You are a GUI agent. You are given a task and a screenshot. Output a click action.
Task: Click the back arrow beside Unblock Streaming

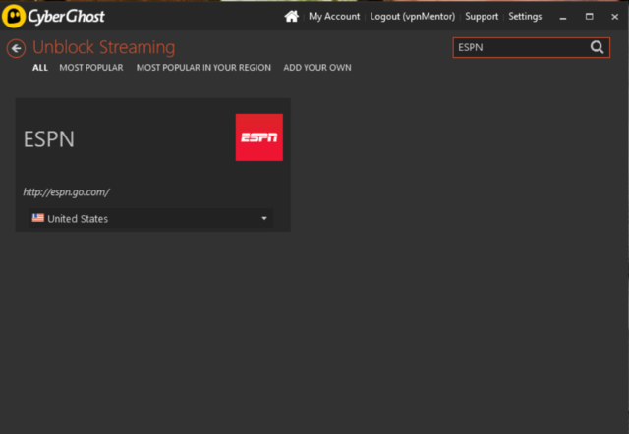click(x=16, y=49)
